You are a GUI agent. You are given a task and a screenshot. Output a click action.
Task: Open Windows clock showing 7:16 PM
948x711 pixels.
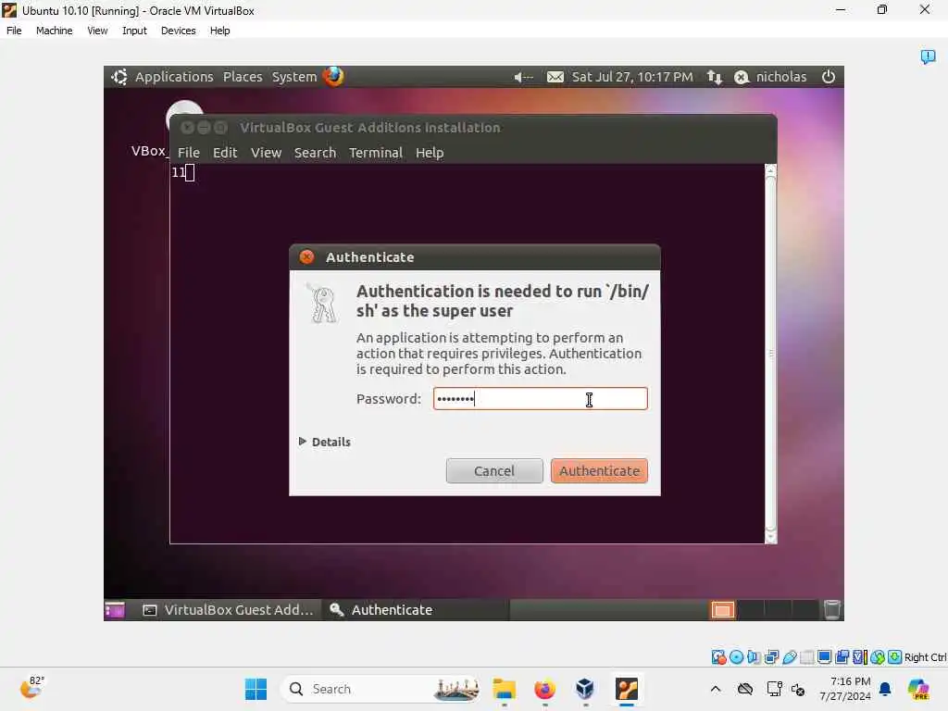point(845,689)
